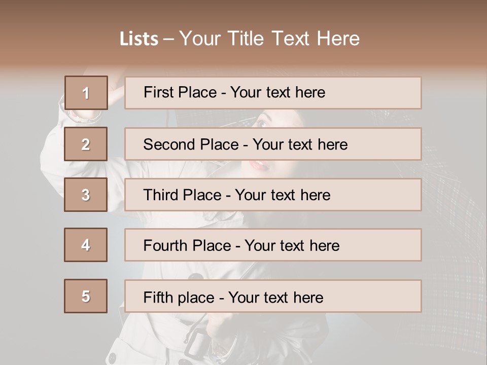Click the woman's eye in background photo
487x365 pixels.
click(263, 123)
